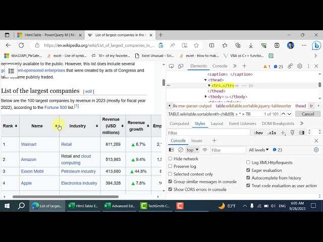Open the read aloud icon in the address bar
The image size is (323, 242).
173,45
